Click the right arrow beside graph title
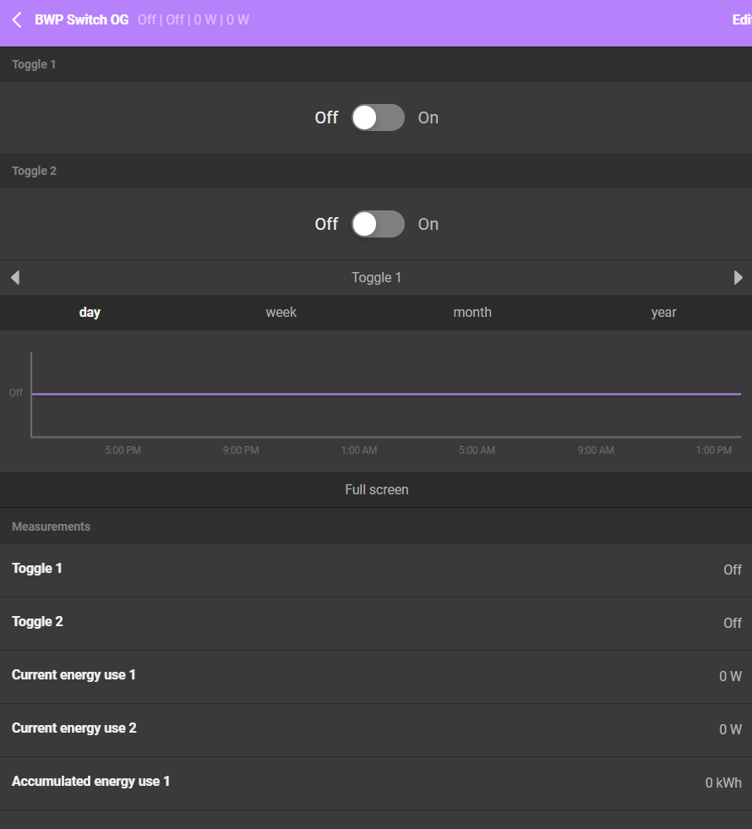The image size is (752, 829). [738, 277]
